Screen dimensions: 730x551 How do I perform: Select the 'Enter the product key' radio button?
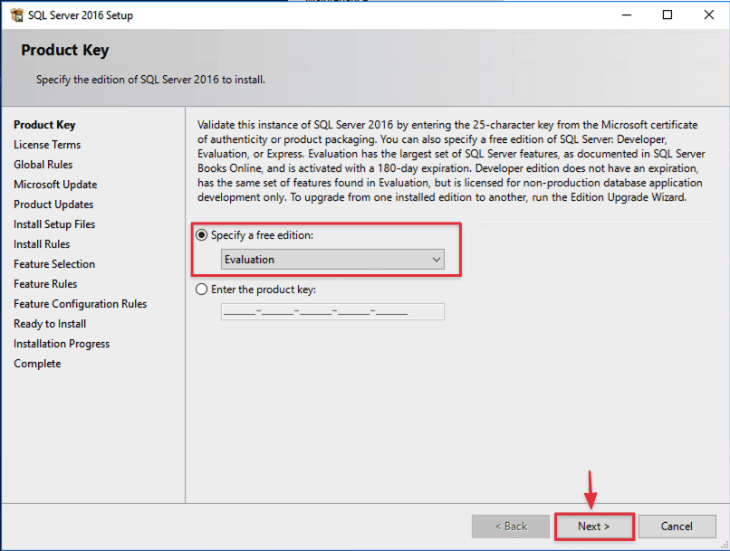[x=201, y=290]
